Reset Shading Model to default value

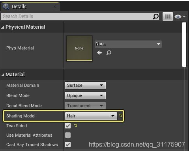tap(120, 116)
